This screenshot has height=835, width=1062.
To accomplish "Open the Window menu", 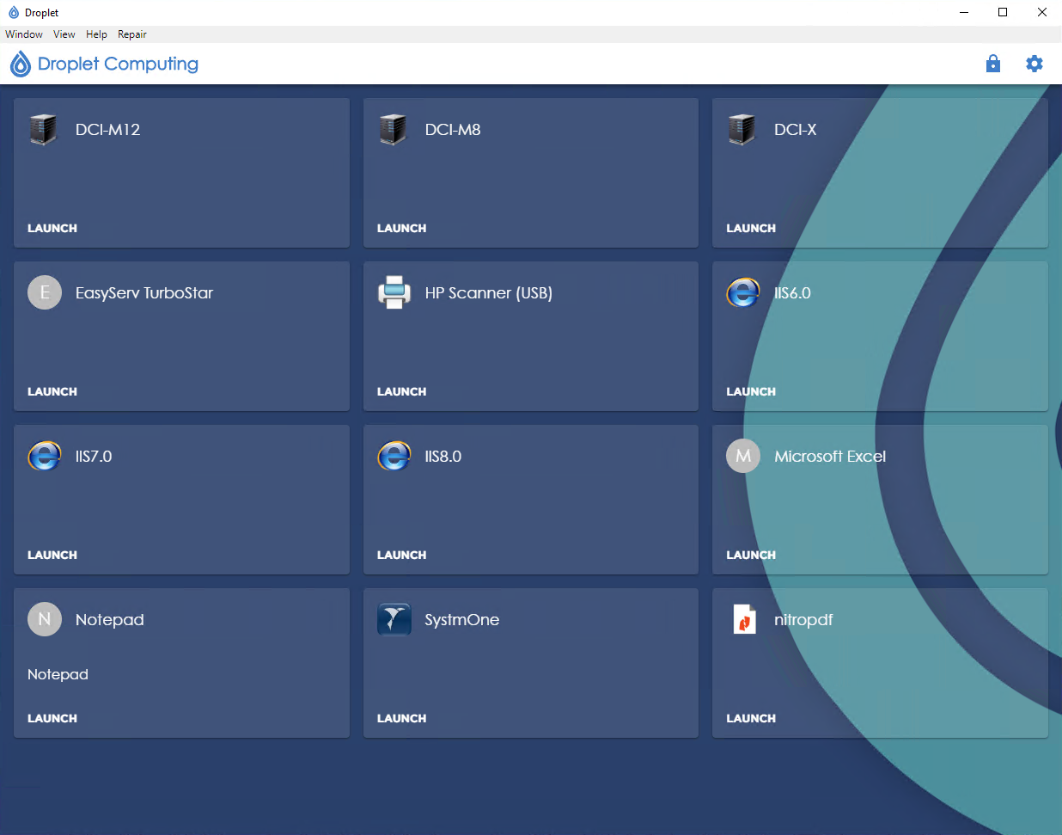I will point(24,34).
